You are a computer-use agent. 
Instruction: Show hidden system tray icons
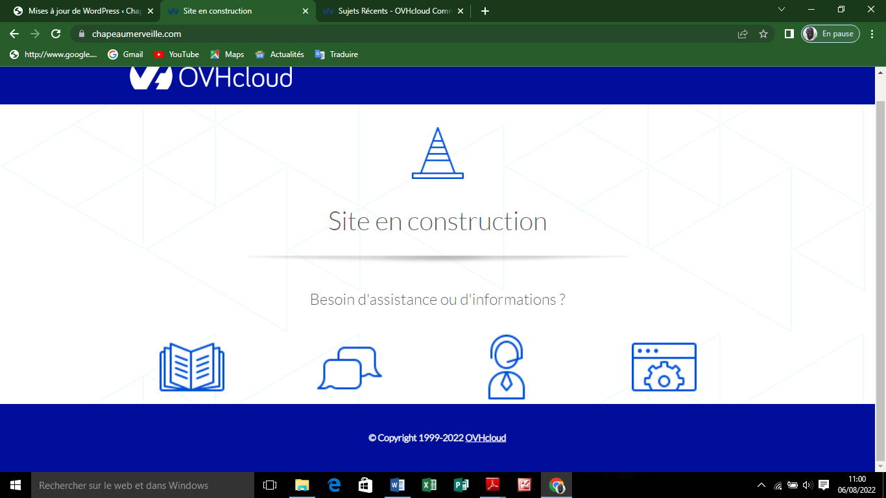[x=761, y=485]
